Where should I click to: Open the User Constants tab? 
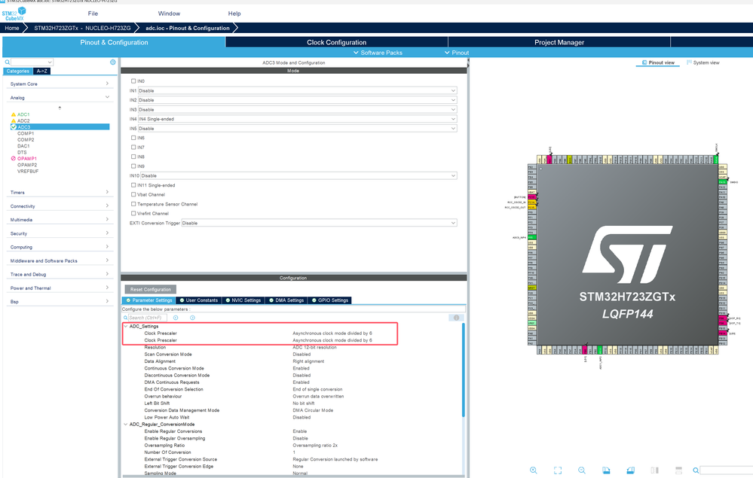(x=199, y=300)
